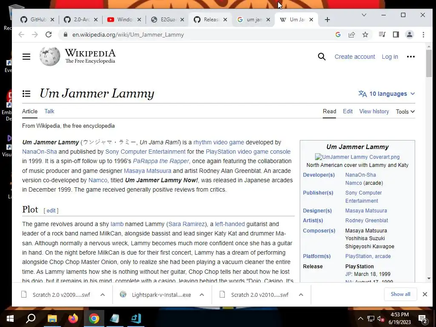The width and height of the screenshot is (436, 327).
Task: Expand options for Lightspark installer download
Action: (x=202, y=295)
